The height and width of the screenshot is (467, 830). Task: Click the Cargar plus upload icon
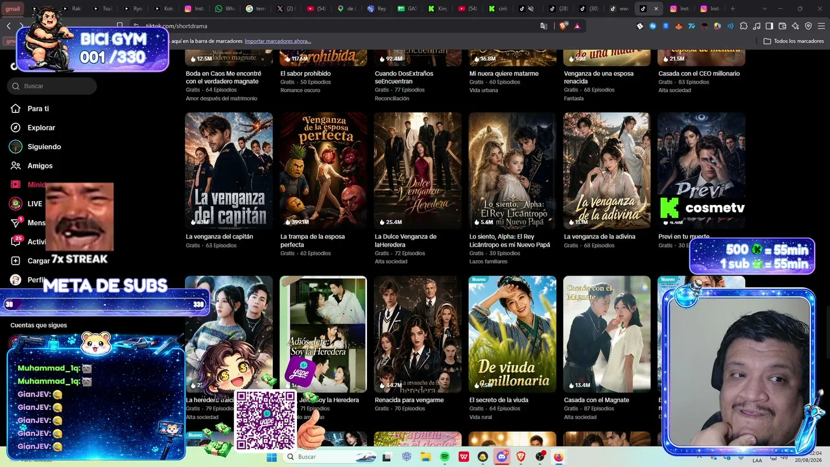[x=16, y=261]
